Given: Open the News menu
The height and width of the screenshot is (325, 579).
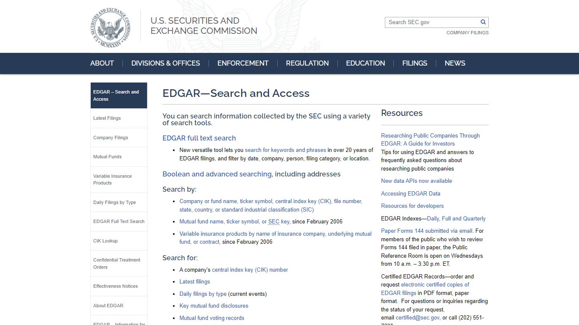Looking at the screenshot, I should (455, 63).
